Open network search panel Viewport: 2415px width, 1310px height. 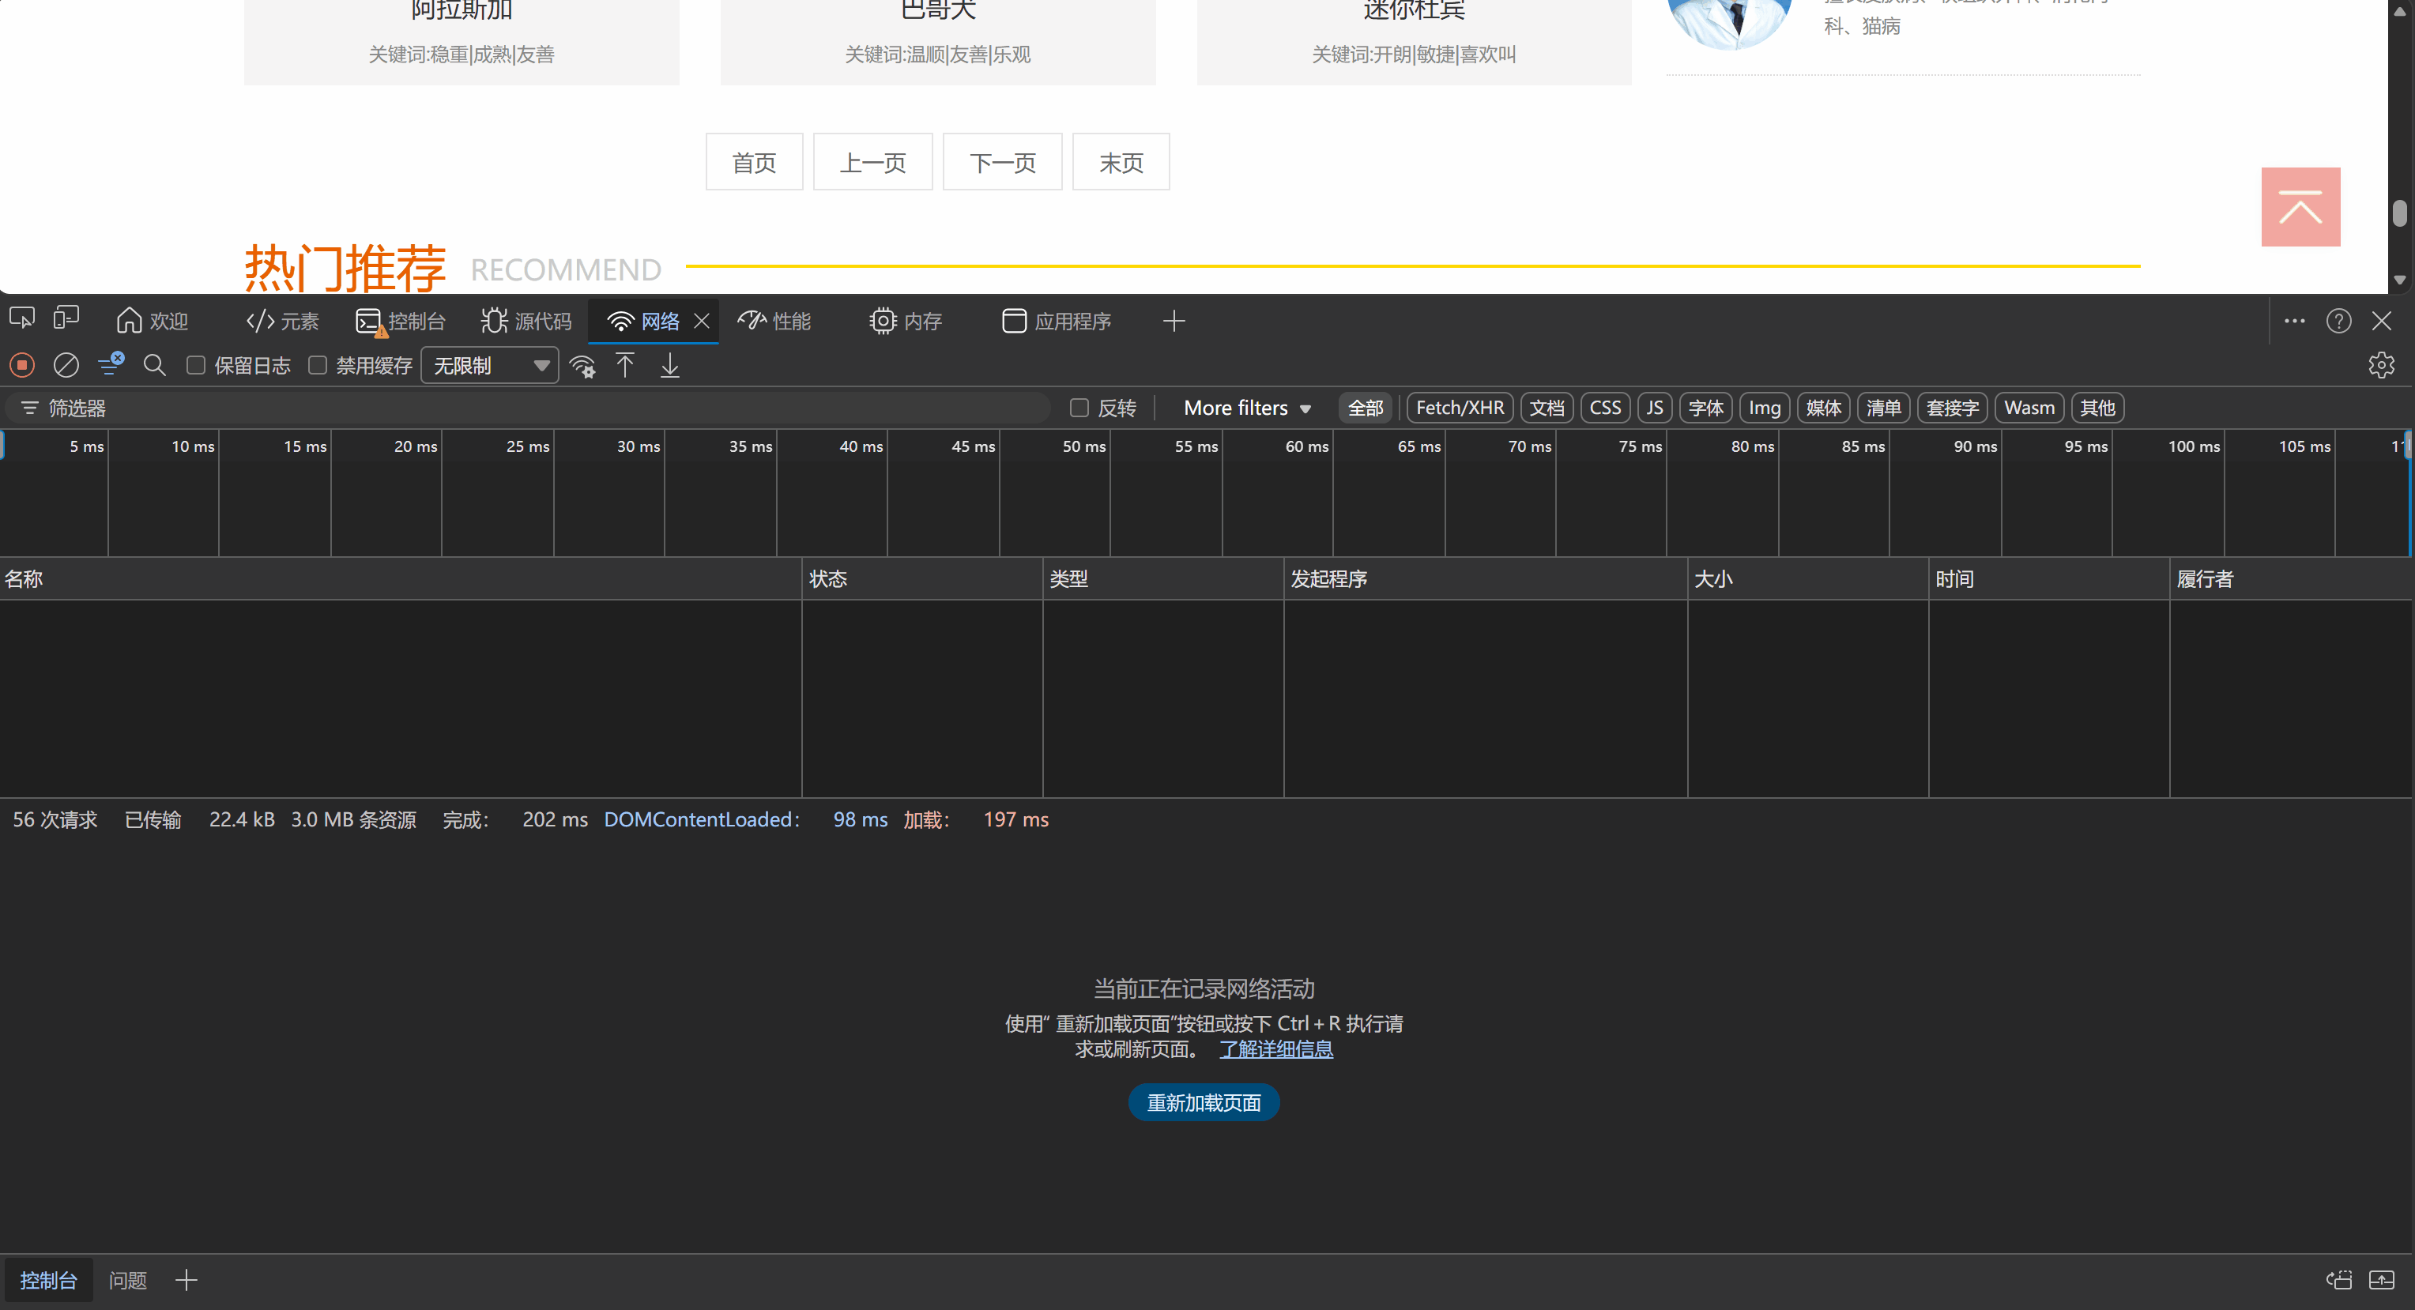155,366
